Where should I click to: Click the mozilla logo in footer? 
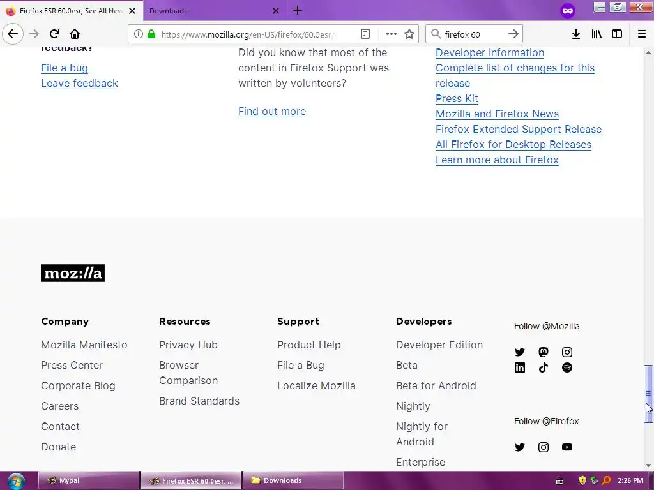coord(73,273)
